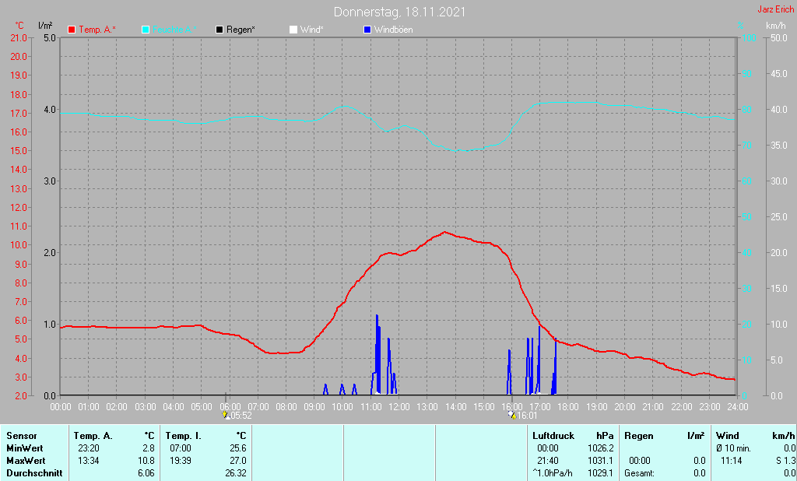The width and height of the screenshot is (797, 481).
Task: Click the 'MaxWert' row label
Action: point(26,461)
